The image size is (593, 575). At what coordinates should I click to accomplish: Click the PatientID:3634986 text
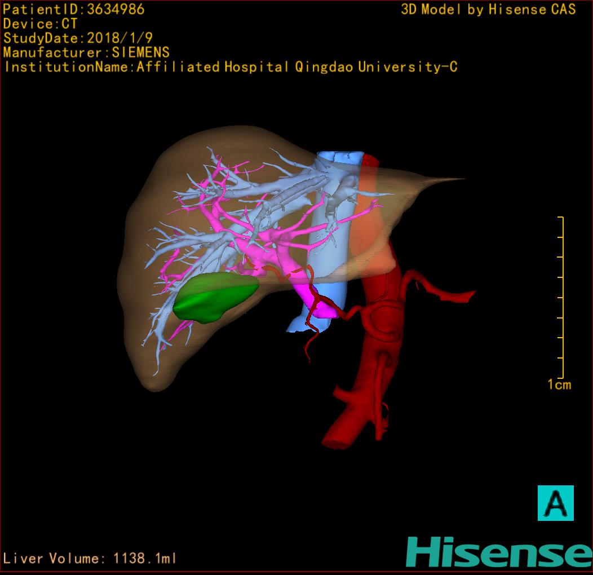(x=74, y=9)
